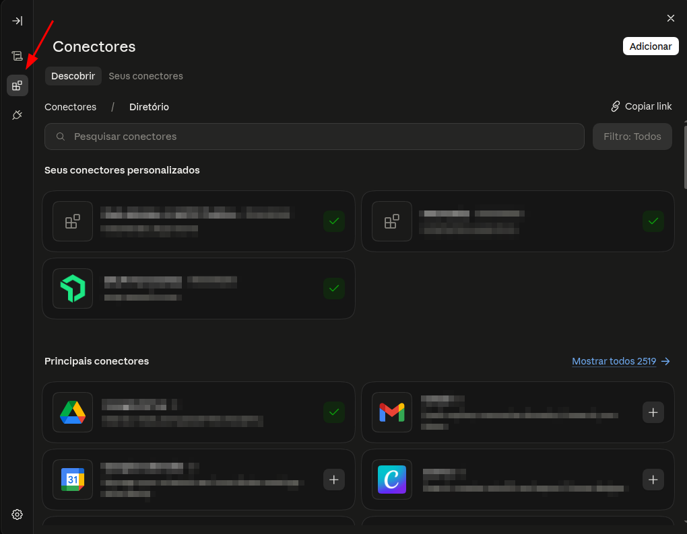Click the Principais conectores heading
Viewport: 687px width, 534px height.
point(96,361)
